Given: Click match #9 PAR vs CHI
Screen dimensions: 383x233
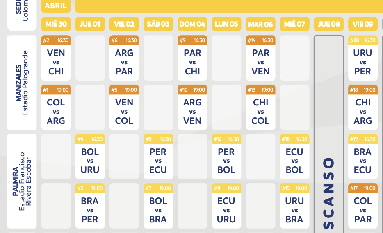Looking at the screenshot, I should pyautogui.click(x=192, y=58).
